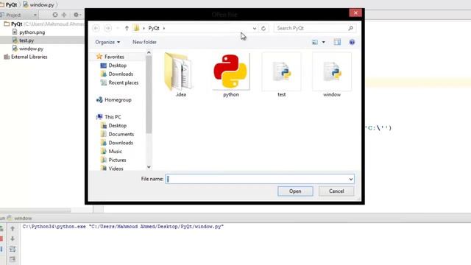Open the Music folder

coord(115,152)
